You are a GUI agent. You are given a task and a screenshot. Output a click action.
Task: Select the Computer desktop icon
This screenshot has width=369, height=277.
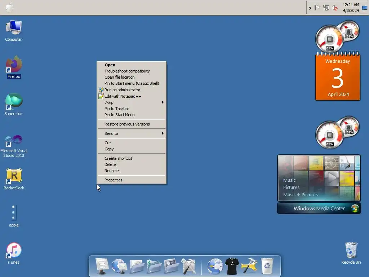(14, 31)
